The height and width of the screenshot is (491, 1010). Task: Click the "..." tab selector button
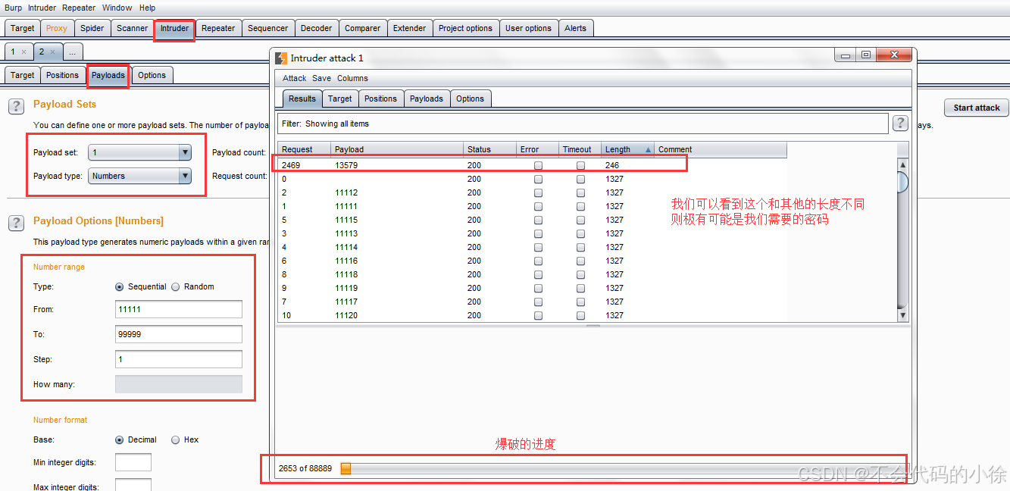pyautogui.click(x=72, y=52)
